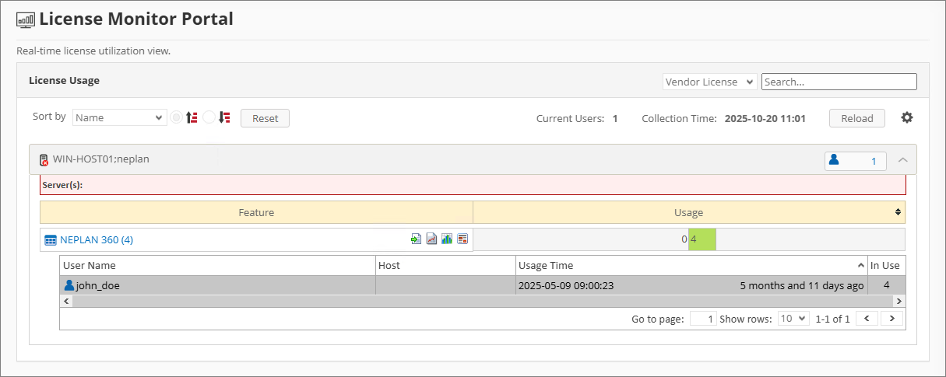Click the scrollbar left arrow

(66, 301)
